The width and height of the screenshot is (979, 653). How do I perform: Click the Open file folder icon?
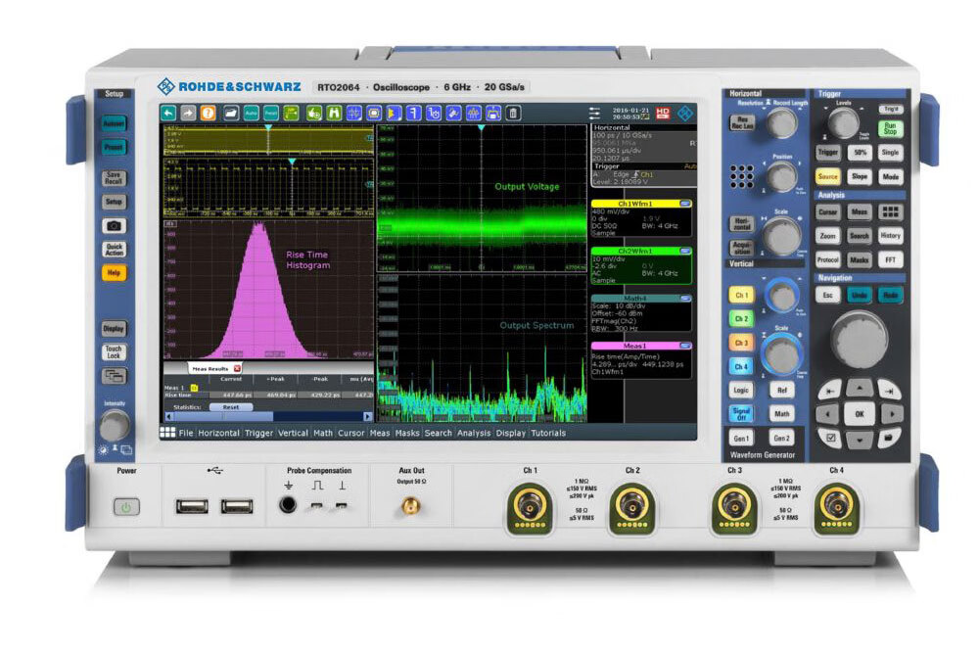[x=231, y=113]
